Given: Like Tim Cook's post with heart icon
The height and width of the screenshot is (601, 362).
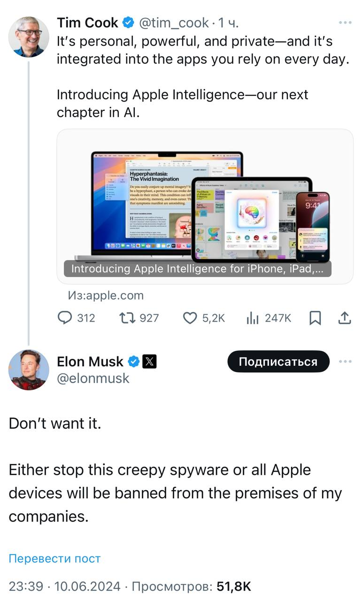Looking at the screenshot, I should [x=189, y=318].
